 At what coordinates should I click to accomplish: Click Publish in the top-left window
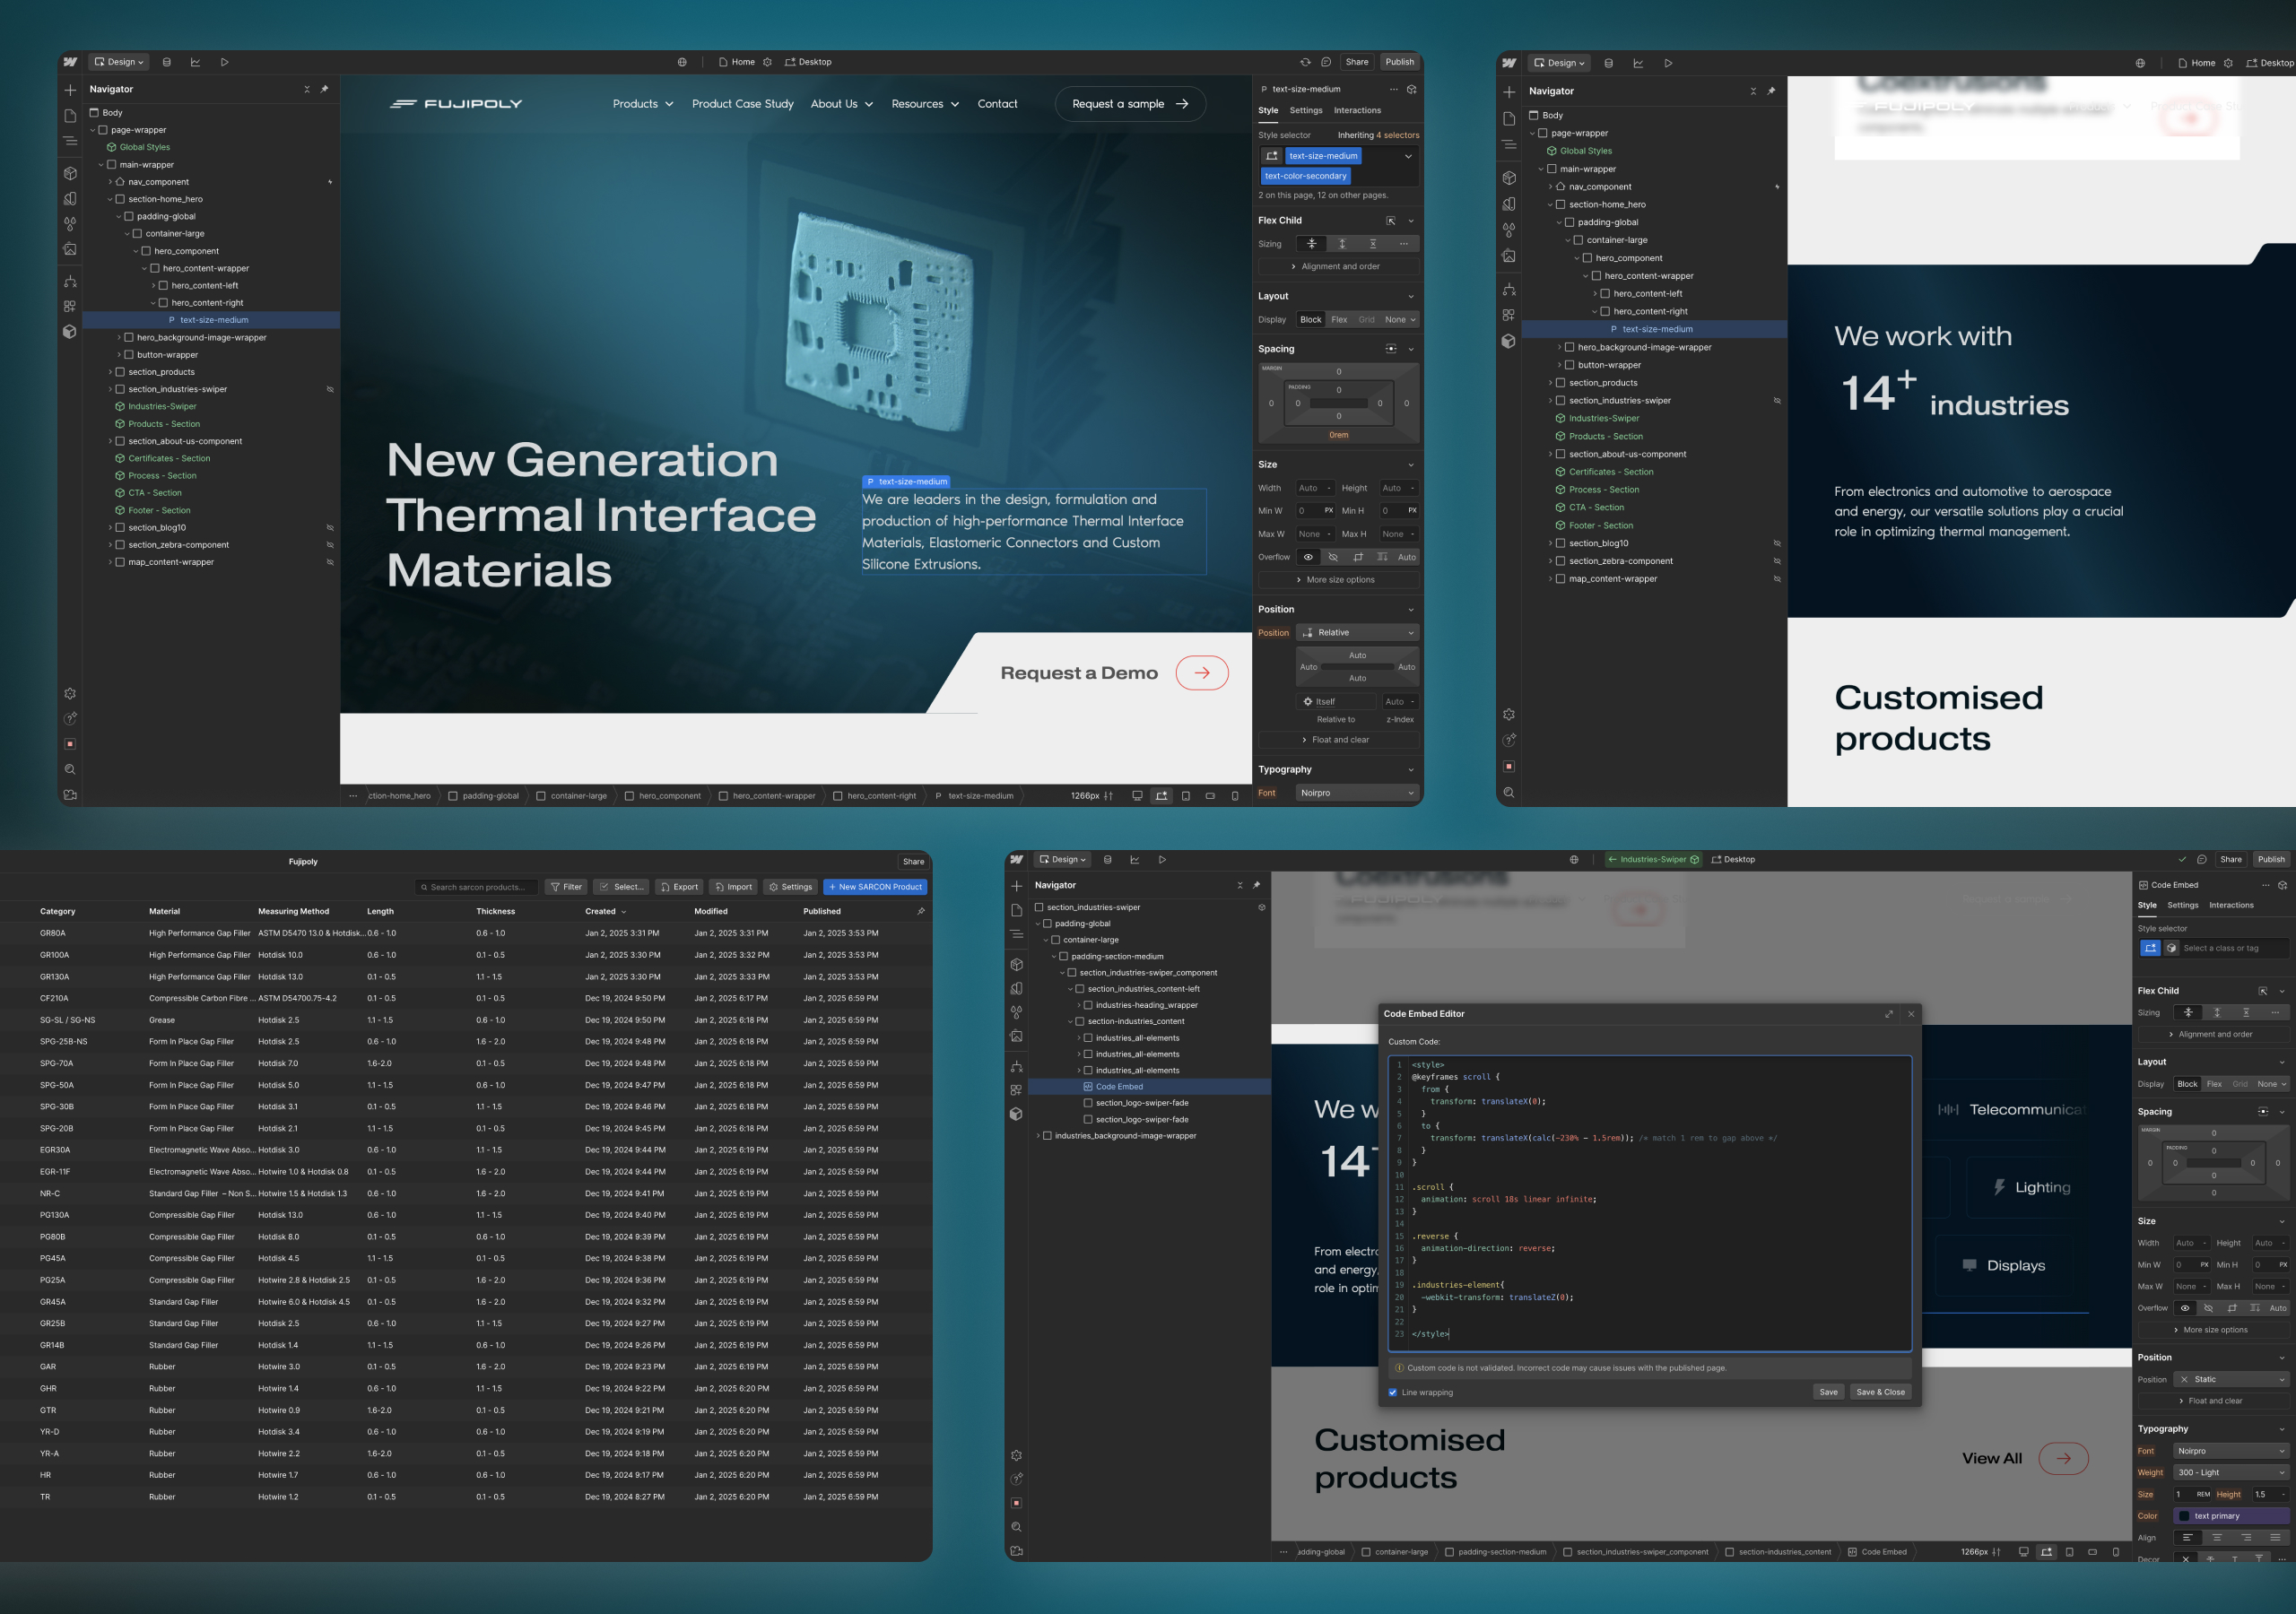click(1399, 62)
